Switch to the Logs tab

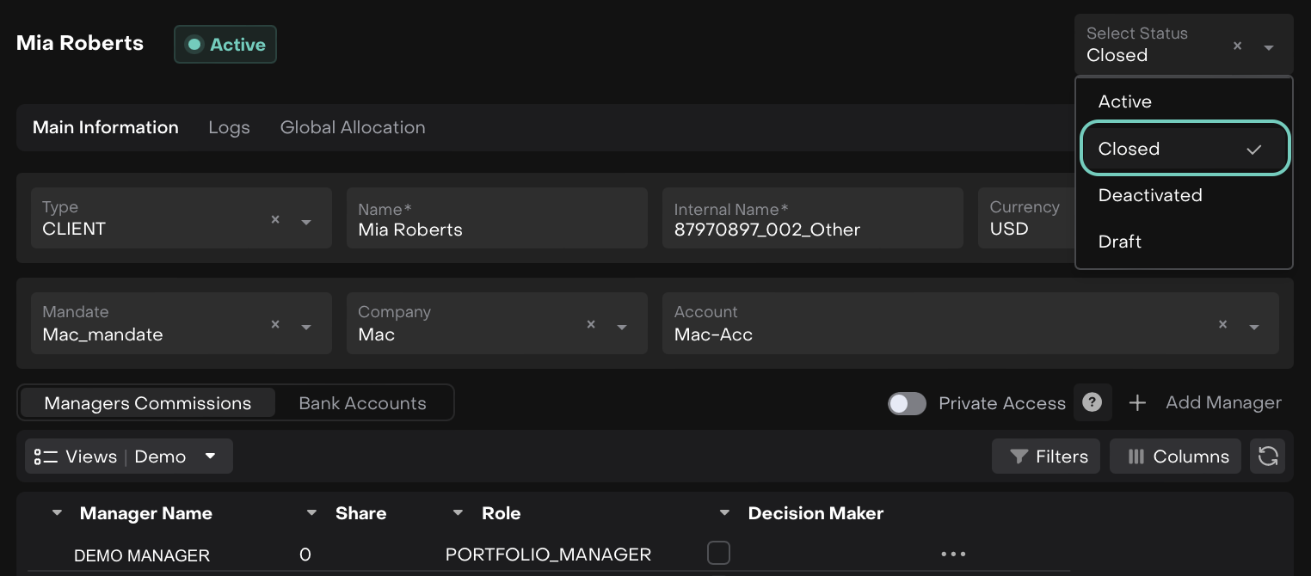point(229,127)
